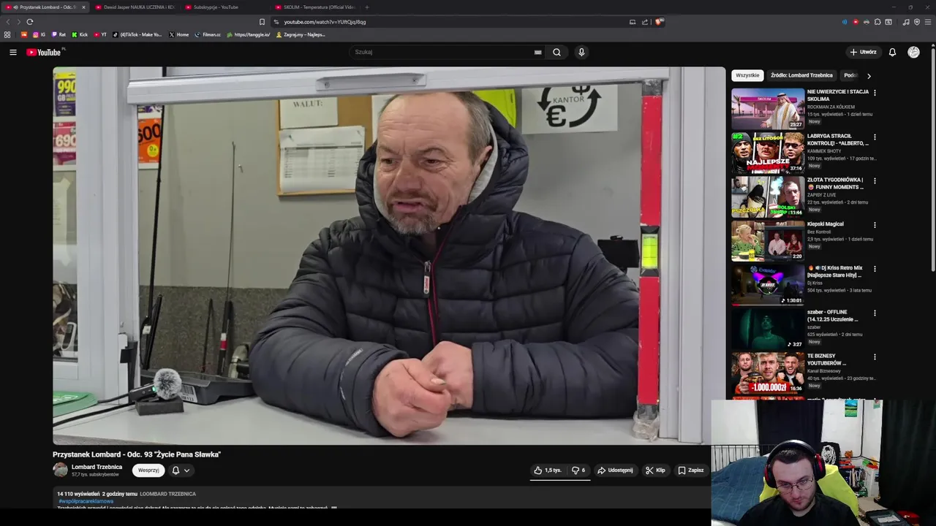This screenshot has width=936, height=526.
Task: Open options for NIE UWIERZYCIE I STACJA SKOLIMA
Action: [875, 93]
